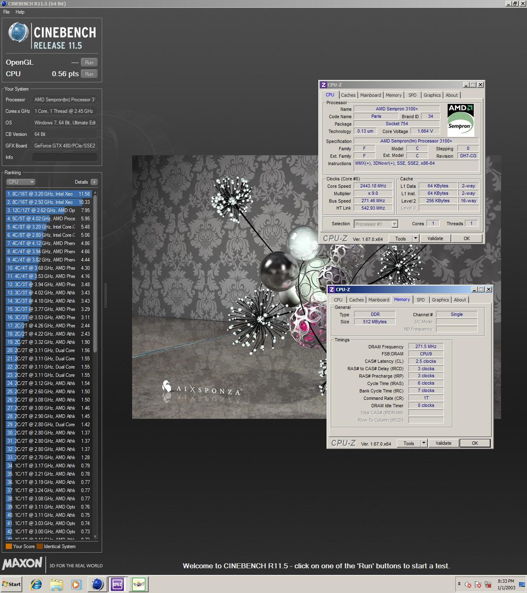527x593 pixels.
Task: Click the Cinebench logo sphere
Action: [19, 33]
